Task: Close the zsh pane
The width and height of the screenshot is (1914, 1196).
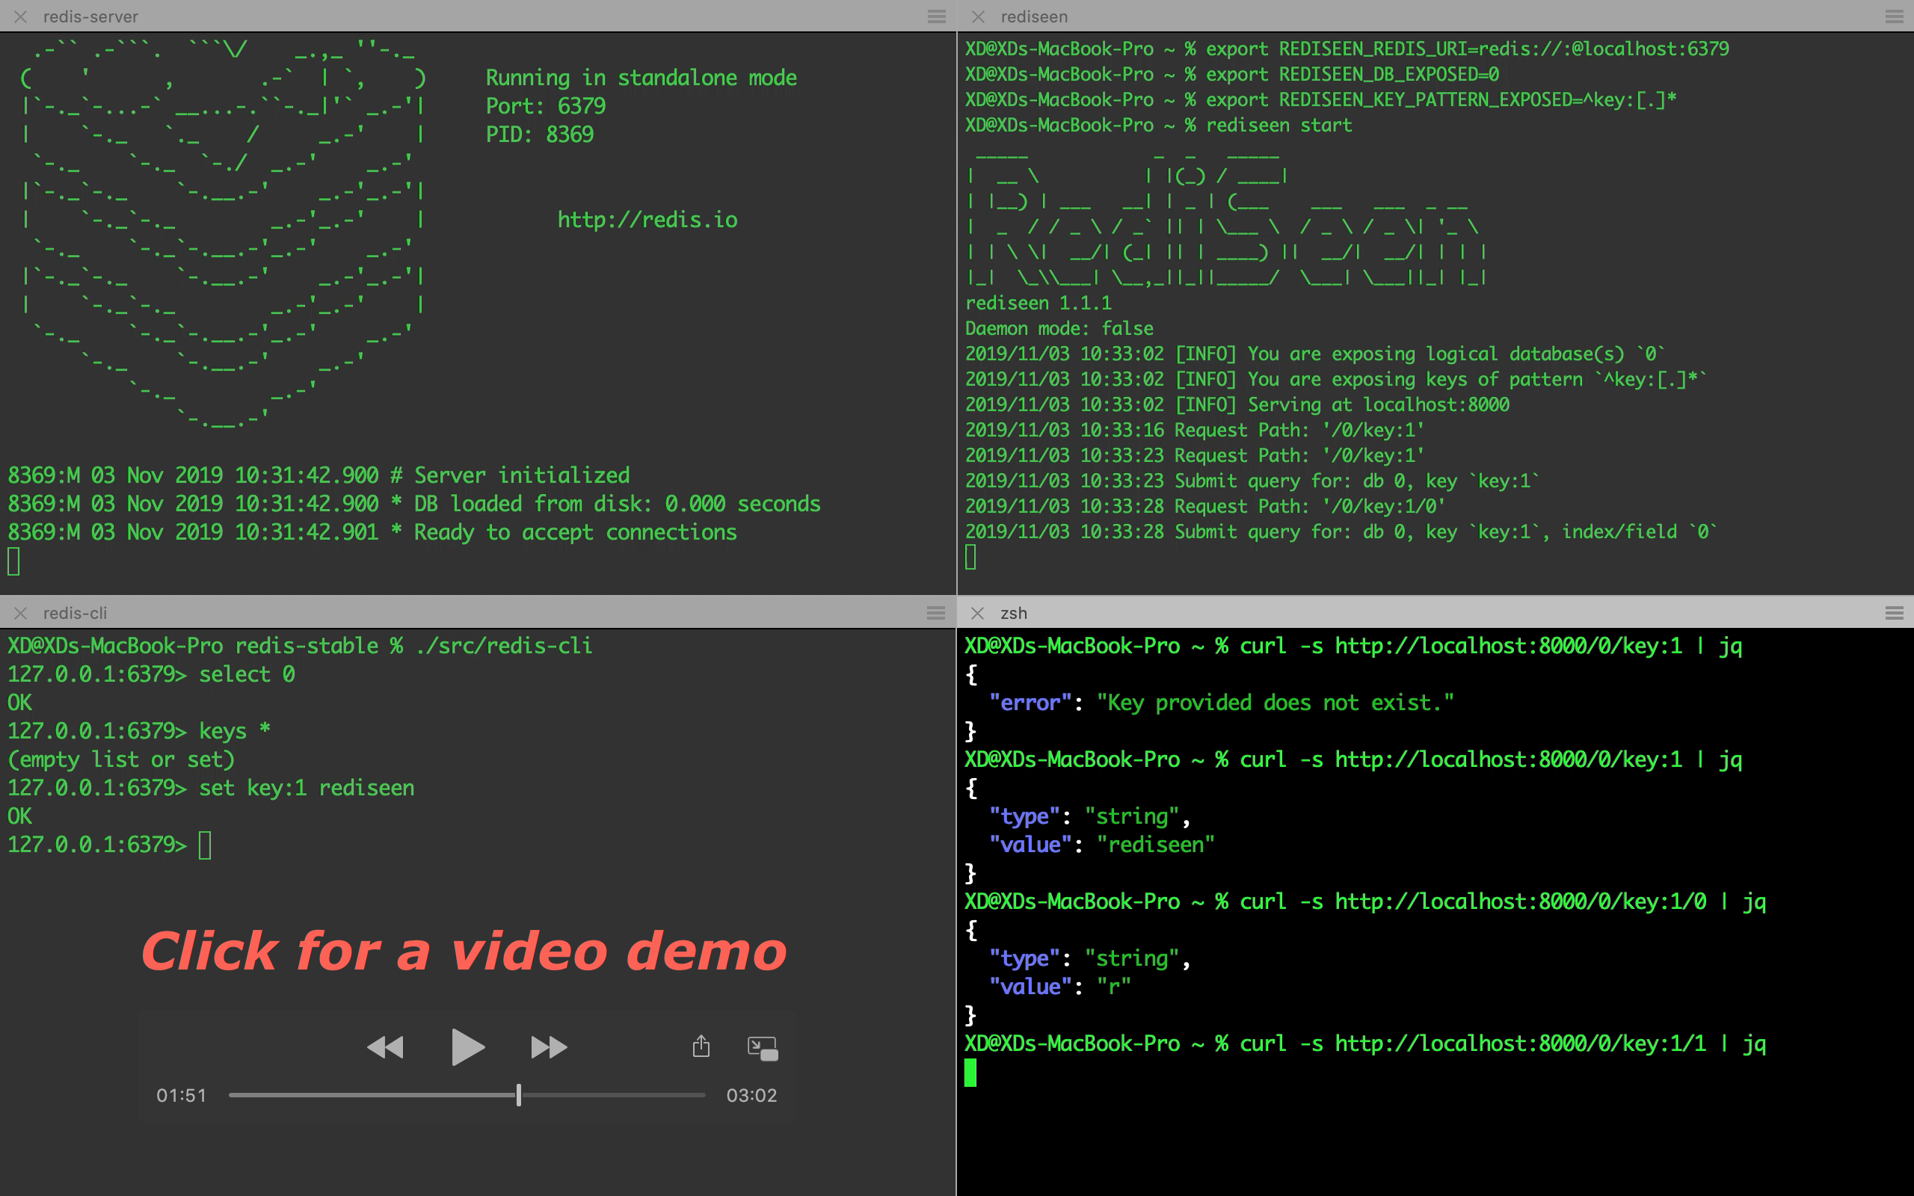Action: point(979,613)
